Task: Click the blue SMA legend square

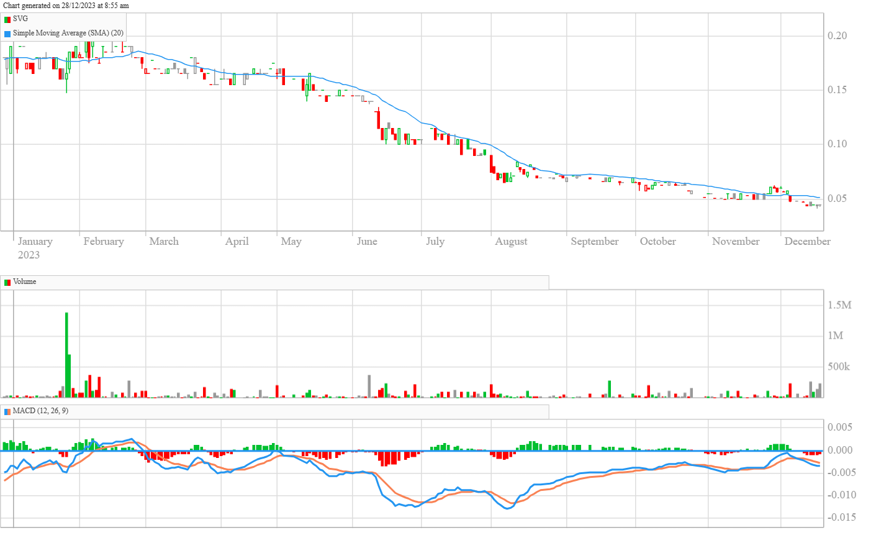Action: pyautogui.click(x=7, y=34)
